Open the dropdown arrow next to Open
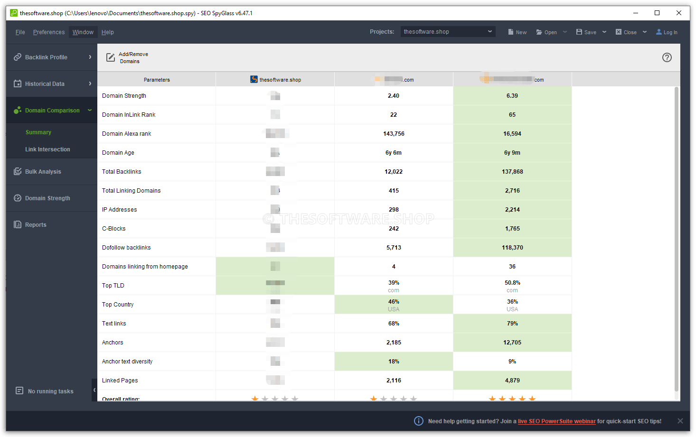This screenshot has height=437, width=696. point(565,32)
